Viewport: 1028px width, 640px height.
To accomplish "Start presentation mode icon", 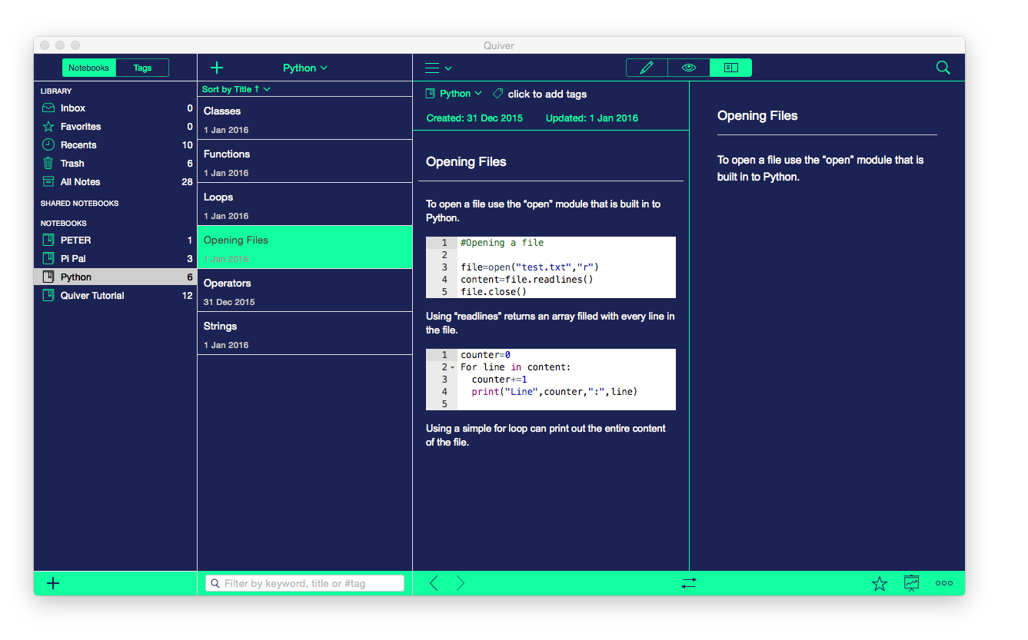I will (911, 583).
